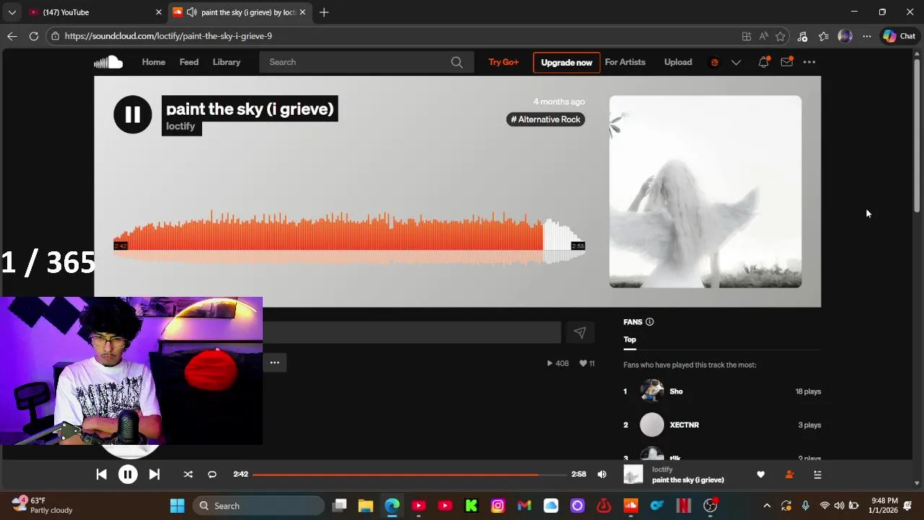Click the user avatar in SoundCloud header
Viewport: 924px width, 520px height.
point(715,62)
